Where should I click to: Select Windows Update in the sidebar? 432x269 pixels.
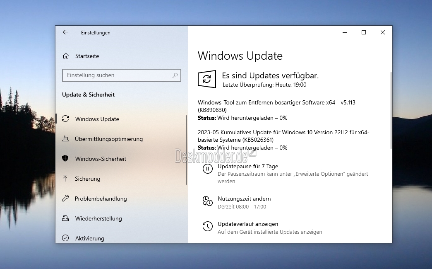(x=97, y=119)
